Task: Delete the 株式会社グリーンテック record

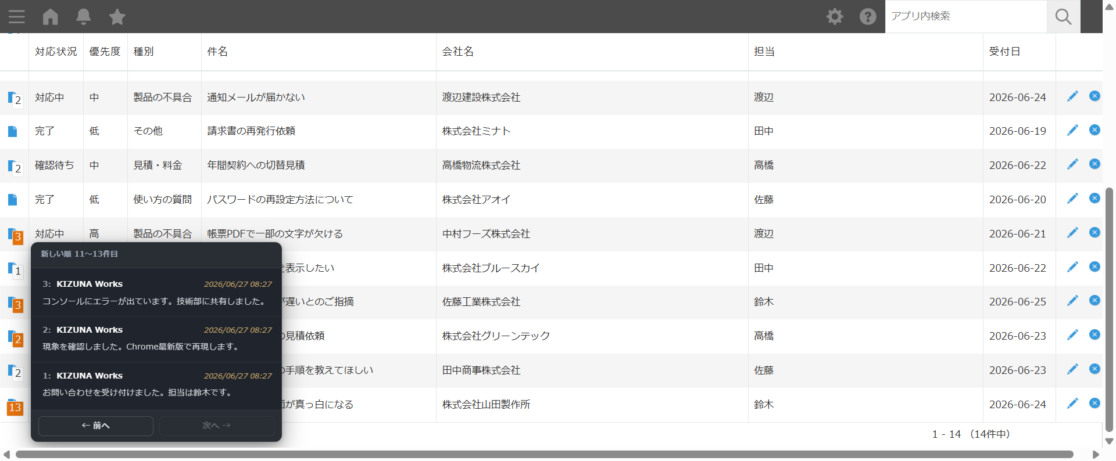Action: point(1094,334)
